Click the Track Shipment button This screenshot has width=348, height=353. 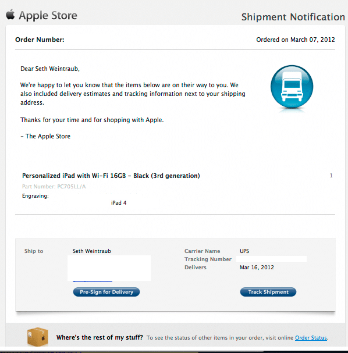pos(268,292)
